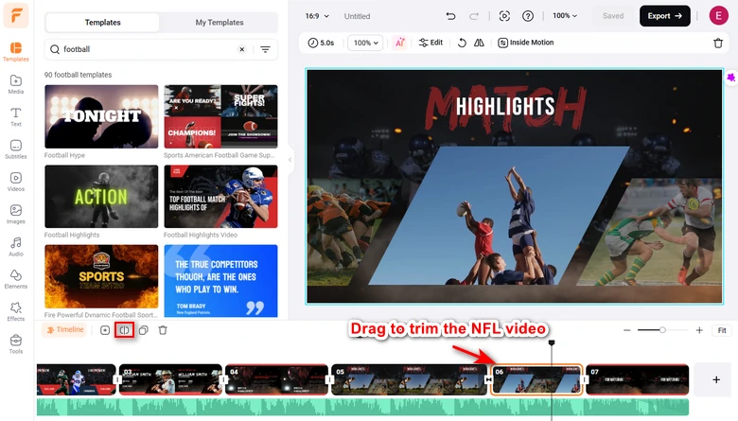Click the Fit timeline button
This screenshot has width=738, height=421.
click(x=722, y=330)
